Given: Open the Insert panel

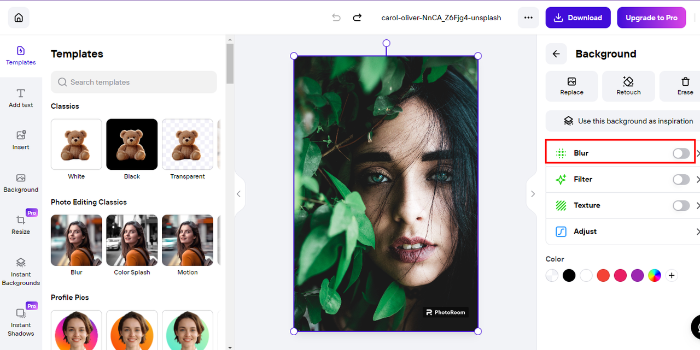Looking at the screenshot, I should 21,140.
